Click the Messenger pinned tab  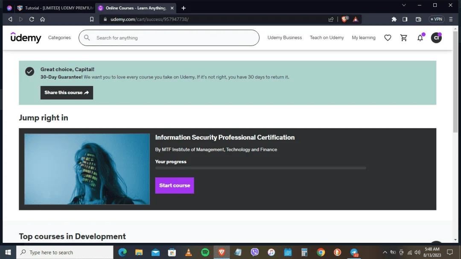tap(9, 8)
